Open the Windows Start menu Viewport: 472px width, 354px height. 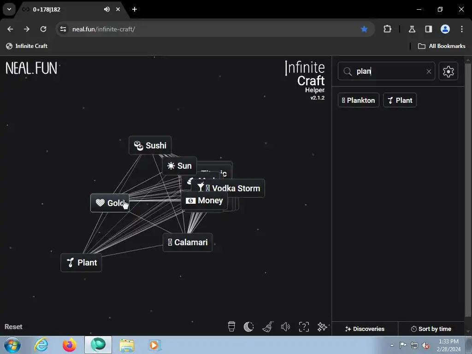point(12,345)
